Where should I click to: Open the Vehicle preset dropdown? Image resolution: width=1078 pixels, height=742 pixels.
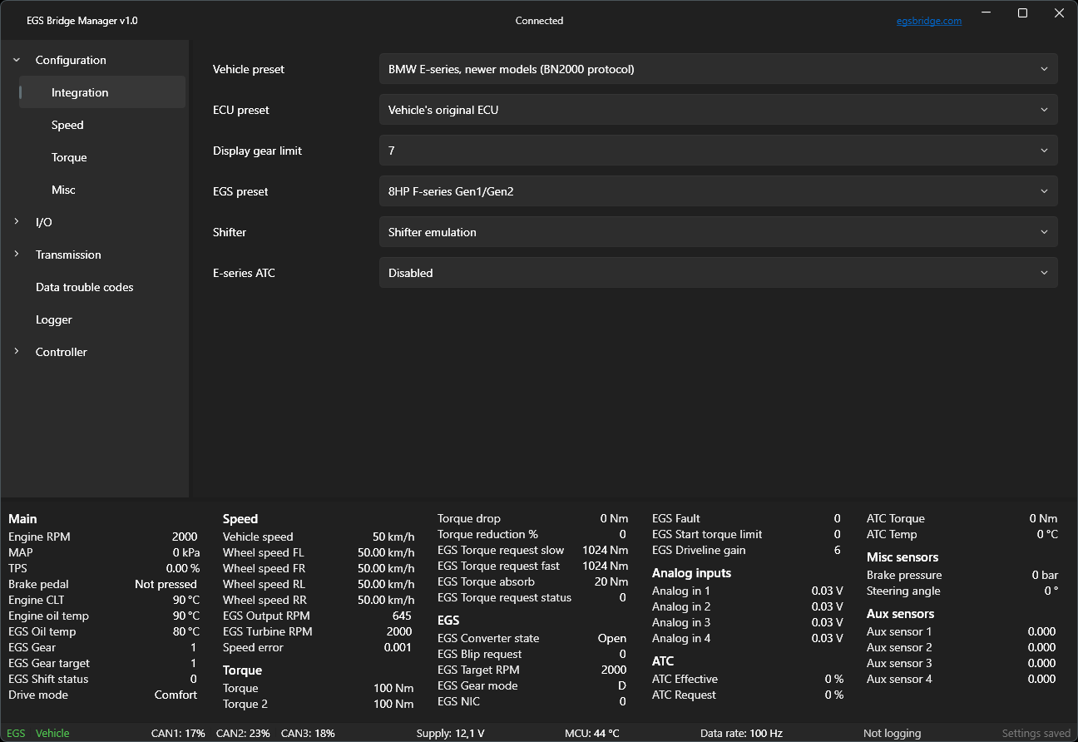[718, 69]
